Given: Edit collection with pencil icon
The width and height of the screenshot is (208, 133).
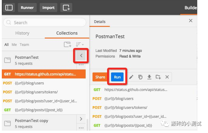Looking at the screenshot, I should pos(131,77).
